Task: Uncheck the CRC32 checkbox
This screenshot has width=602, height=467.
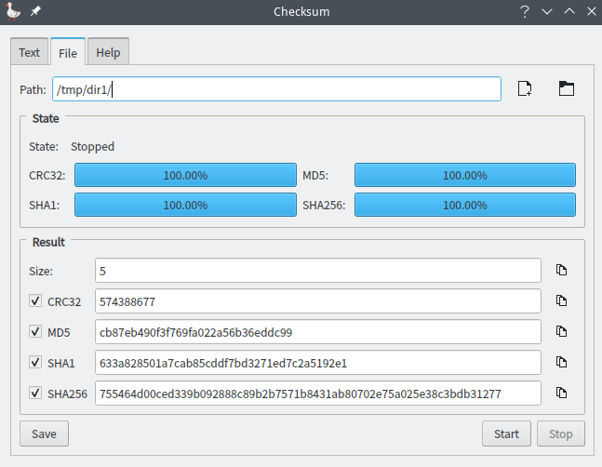Action: click(x=35, y=301)
